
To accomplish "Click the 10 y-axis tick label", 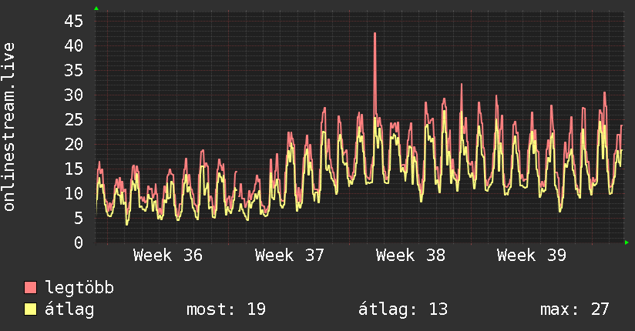I will tap(74, 193).
